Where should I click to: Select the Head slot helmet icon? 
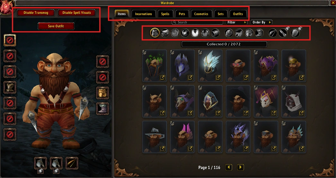coord(155,33)
